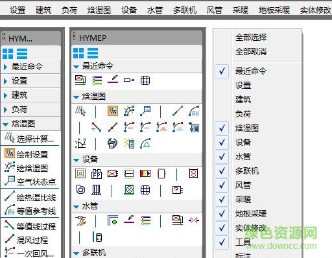Image resolution: width=332 pixels, height=258 pixels.
Task: Open the 风管 menu in the top bar
Action: pyautogui.click(x=214, y=10)
